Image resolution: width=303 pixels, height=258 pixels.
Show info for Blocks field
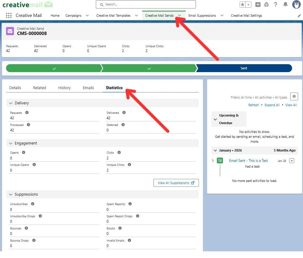coord(120,228)
